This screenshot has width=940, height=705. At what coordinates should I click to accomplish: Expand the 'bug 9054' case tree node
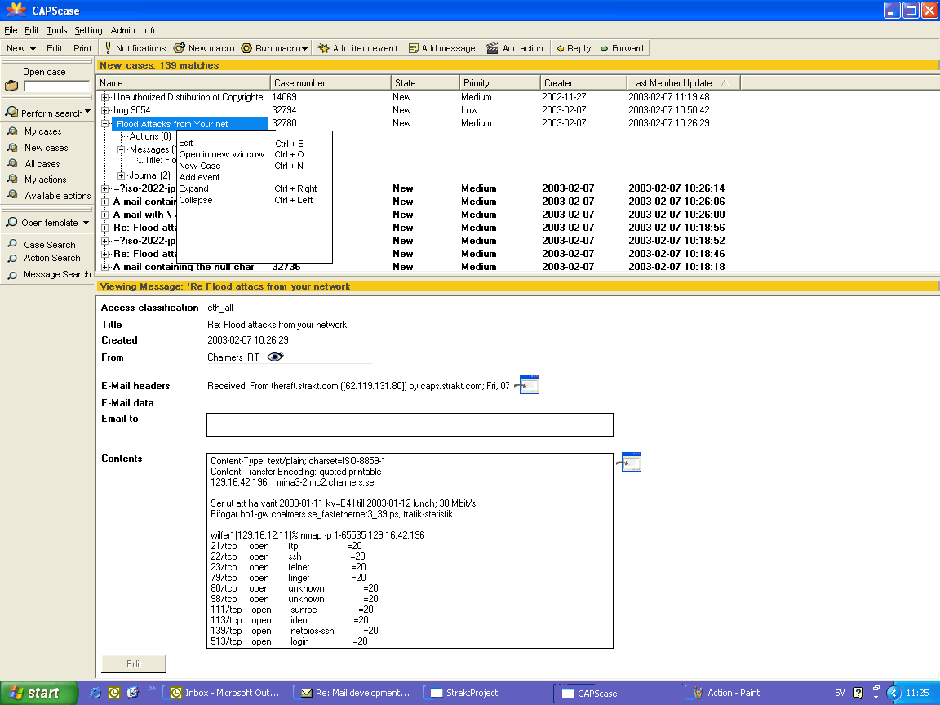tap(105, 110)
